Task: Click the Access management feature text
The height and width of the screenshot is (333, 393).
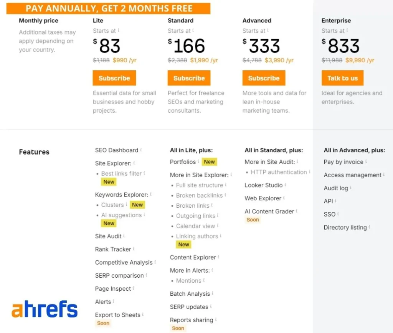Action: (352, 175)
